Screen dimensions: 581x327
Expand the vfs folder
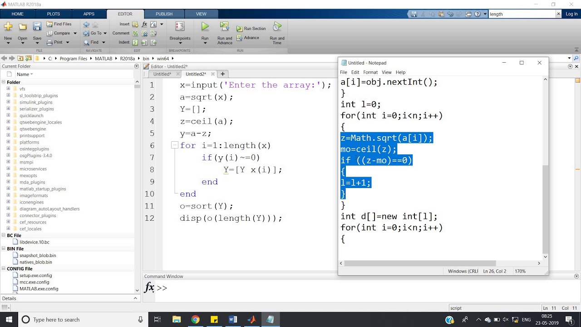pyautogui.click(x=8, y=89)
